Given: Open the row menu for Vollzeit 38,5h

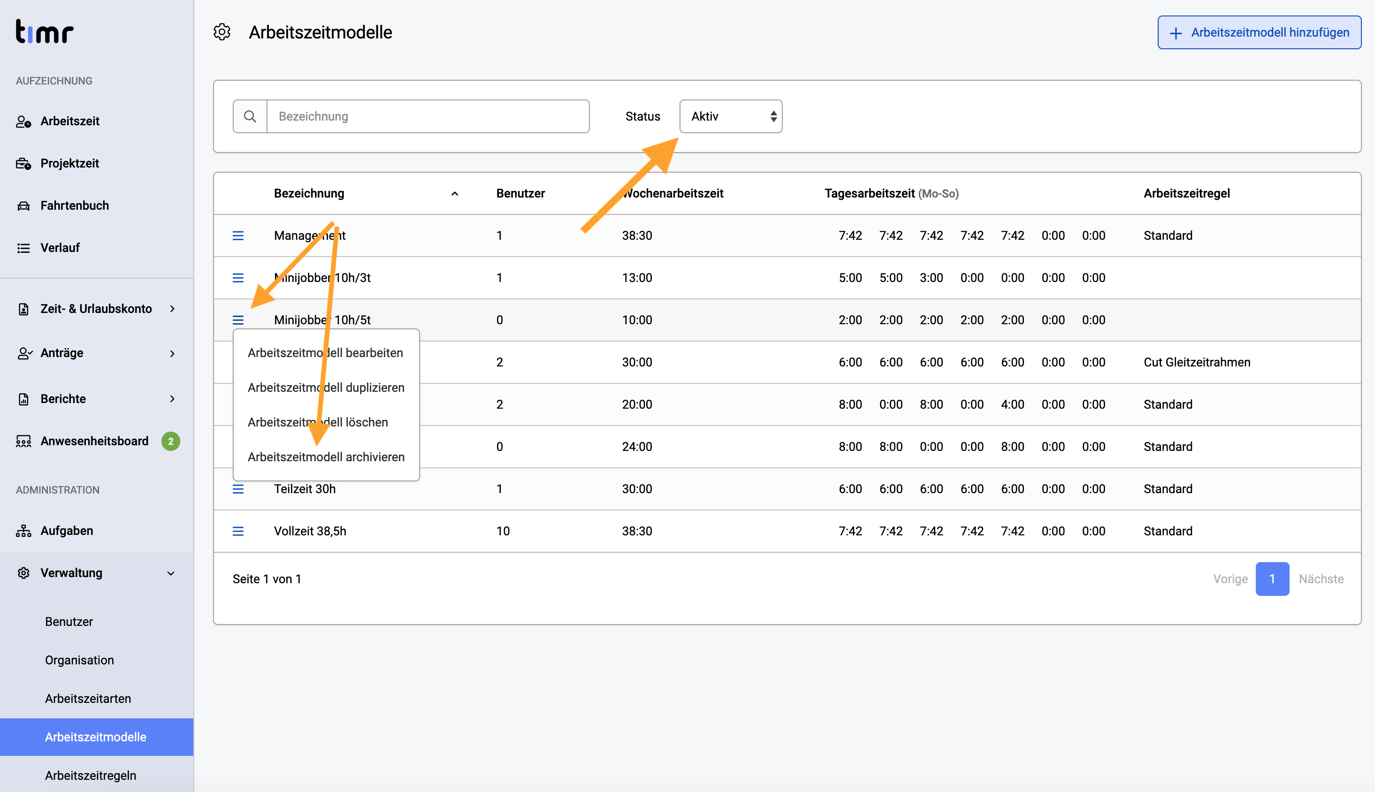Looking at the screenshot, I should [x=238, y=532].
